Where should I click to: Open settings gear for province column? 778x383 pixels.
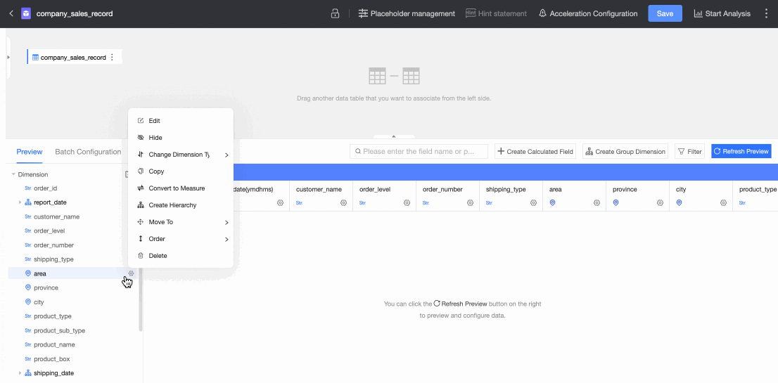tap(660, 202)
